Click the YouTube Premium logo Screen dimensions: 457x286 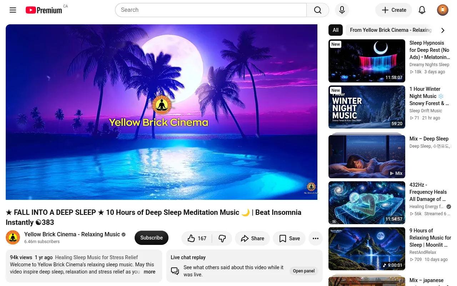click(44, 10)
